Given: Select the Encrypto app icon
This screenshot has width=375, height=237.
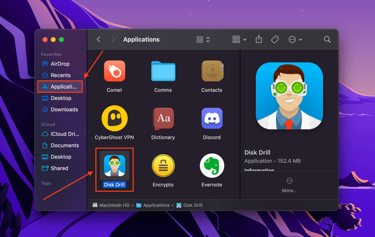Looking at the screenshot, I should point(163,166).
